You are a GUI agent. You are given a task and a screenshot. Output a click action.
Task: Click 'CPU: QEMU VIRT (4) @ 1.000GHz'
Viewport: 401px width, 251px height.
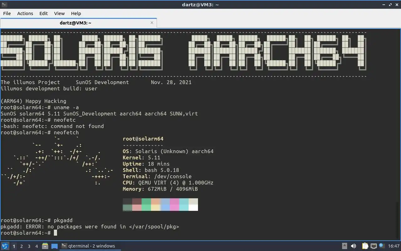pyautogui.click(x=168, y=183)
